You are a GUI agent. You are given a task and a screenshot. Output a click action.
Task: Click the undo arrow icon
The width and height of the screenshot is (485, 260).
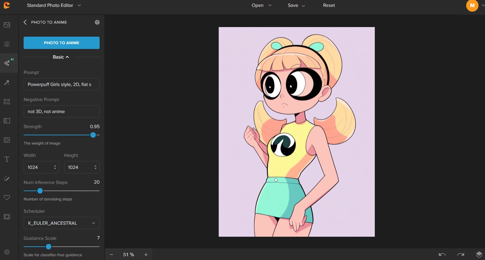coord(442,255)
